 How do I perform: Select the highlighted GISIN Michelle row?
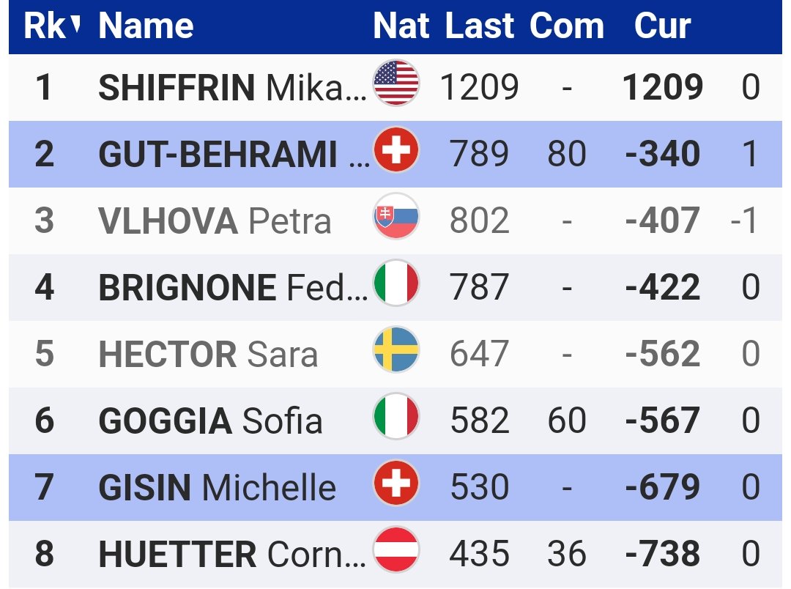click(x=395, y=487)
